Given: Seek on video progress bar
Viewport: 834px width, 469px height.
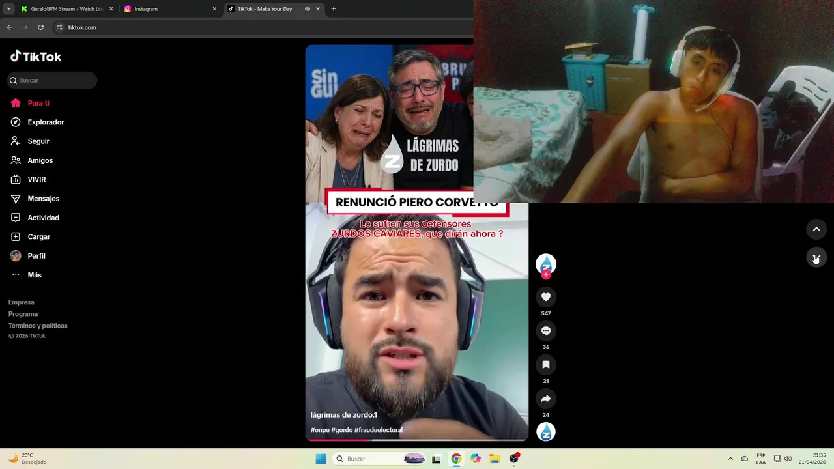Looking at the screenshot, I should [x=417, y=440].
